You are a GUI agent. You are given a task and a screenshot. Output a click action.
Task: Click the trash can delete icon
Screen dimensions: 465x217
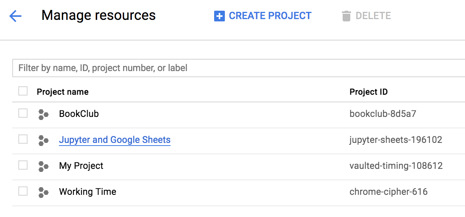tap(346, 16)
